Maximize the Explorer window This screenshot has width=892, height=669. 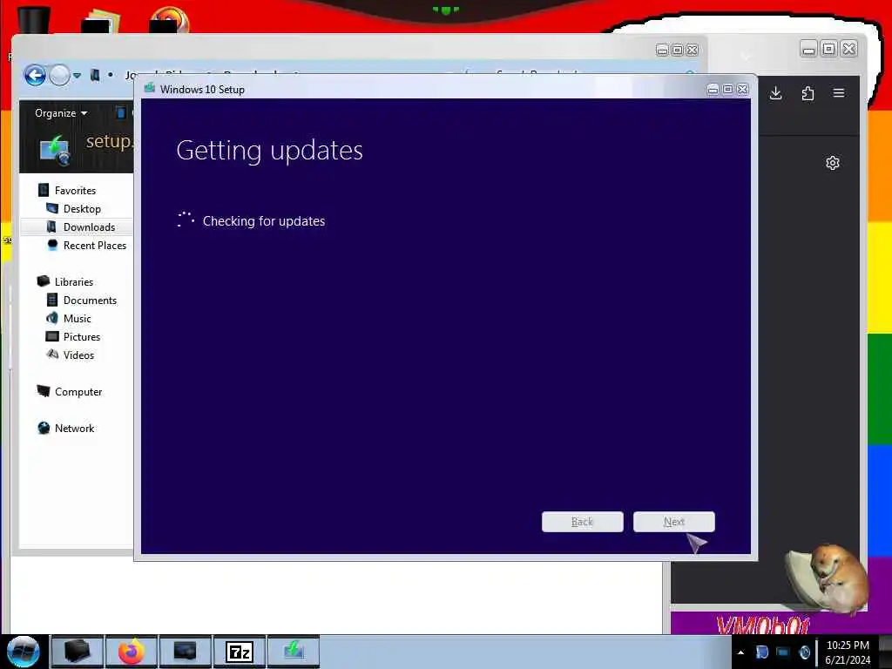(677, 50)
